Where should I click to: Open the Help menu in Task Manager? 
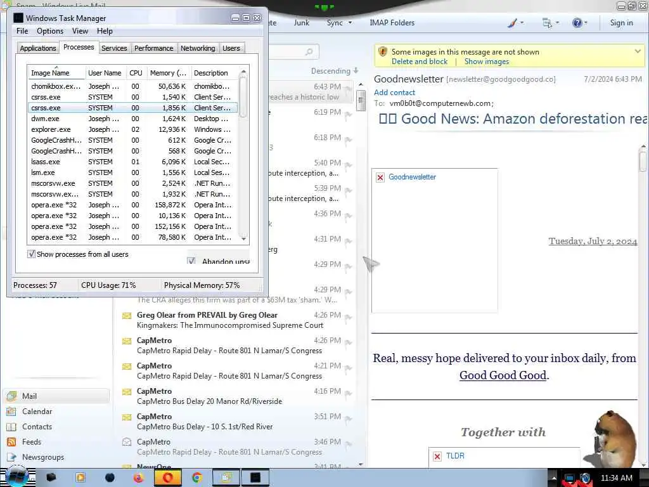105,31
